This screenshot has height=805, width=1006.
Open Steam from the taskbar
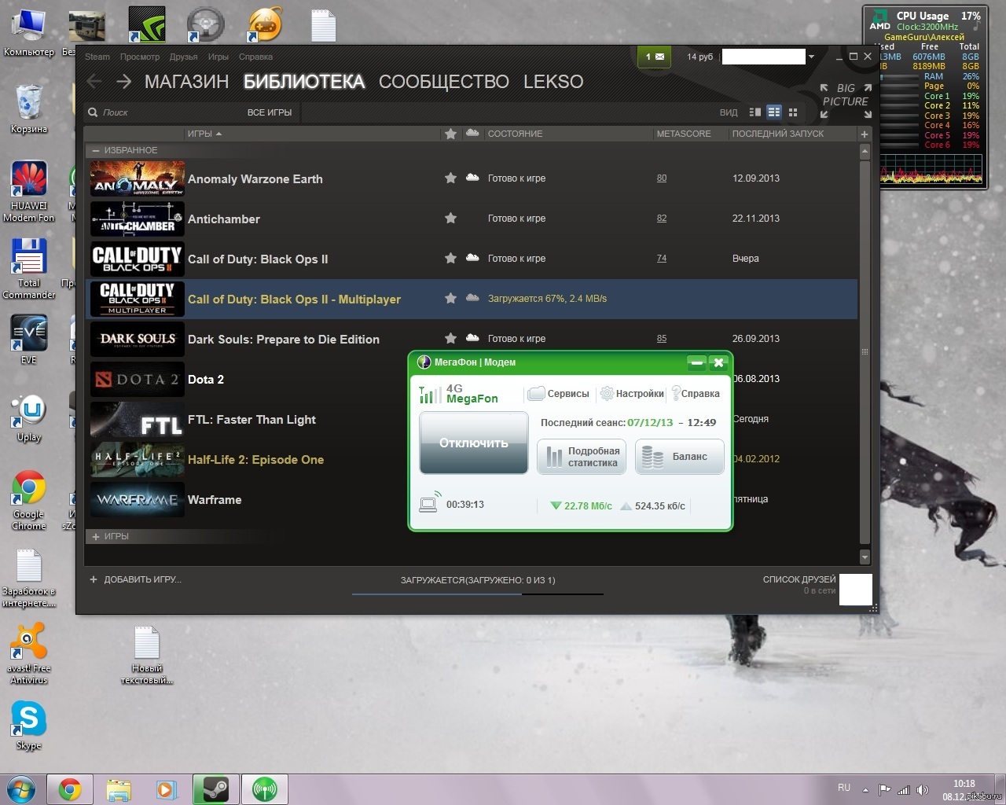tap(215, 789)
